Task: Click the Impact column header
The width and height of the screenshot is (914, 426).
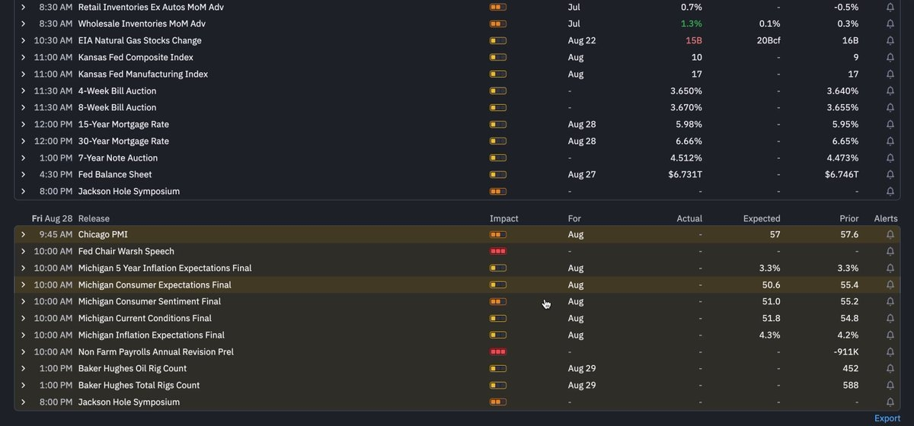Action: (x=503, y=218)
